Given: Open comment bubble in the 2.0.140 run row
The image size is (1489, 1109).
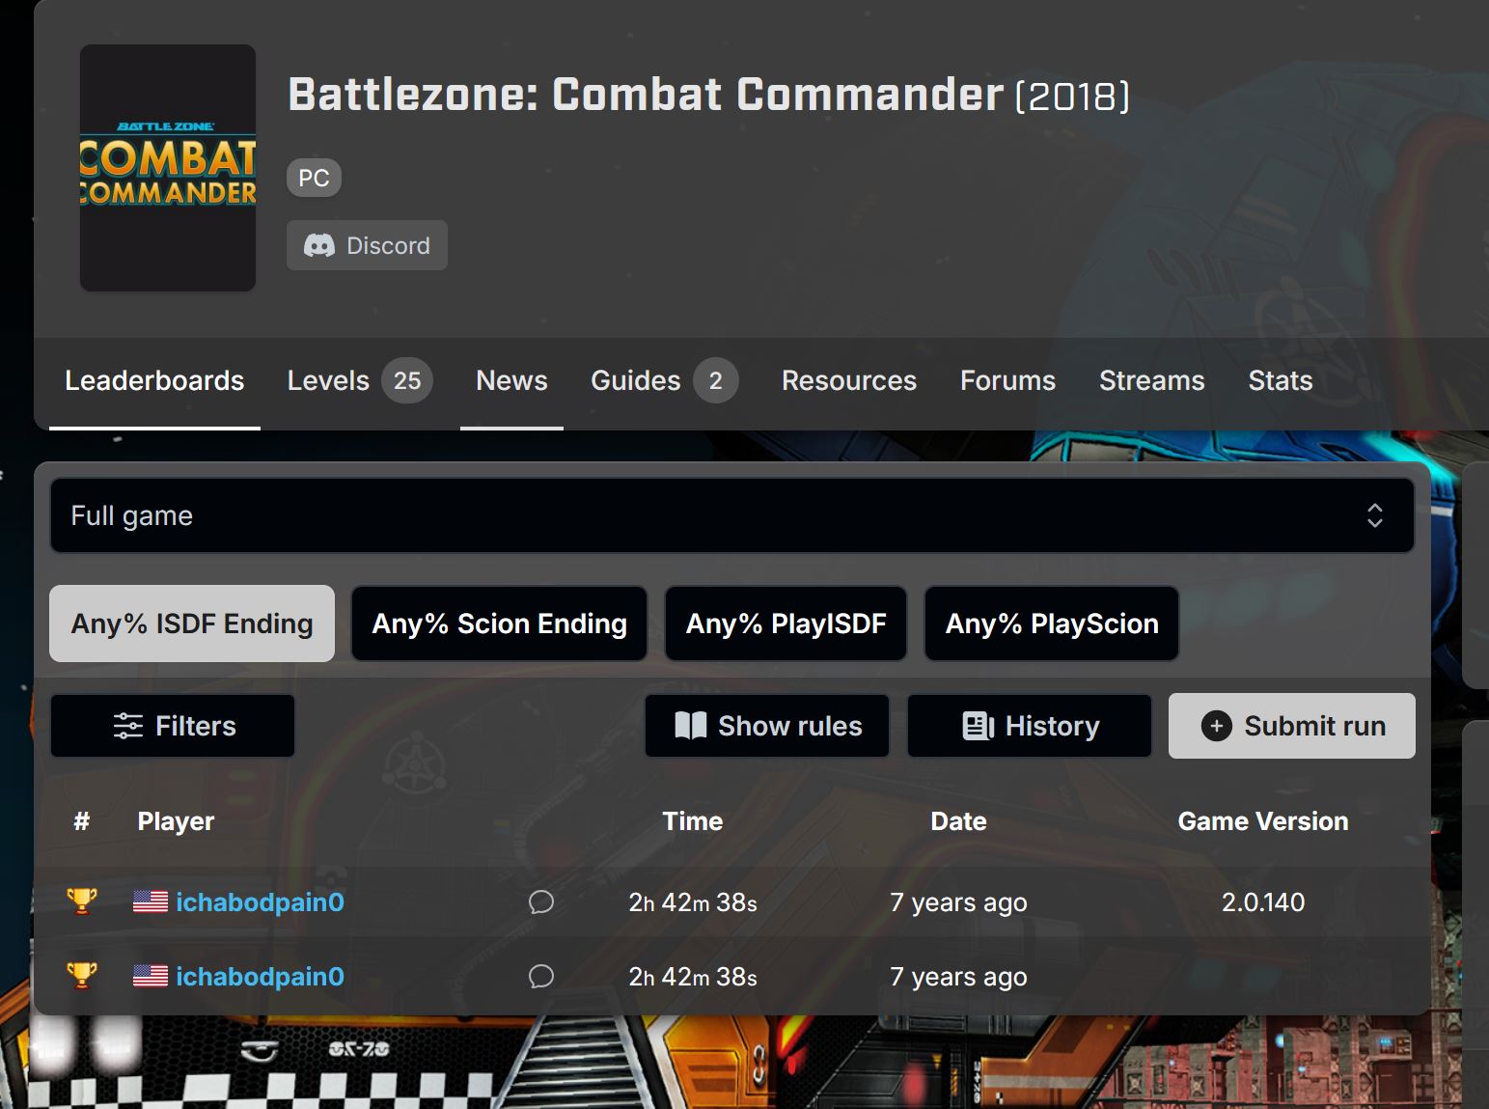Looking at the screenshot, I should coord(541,901).
